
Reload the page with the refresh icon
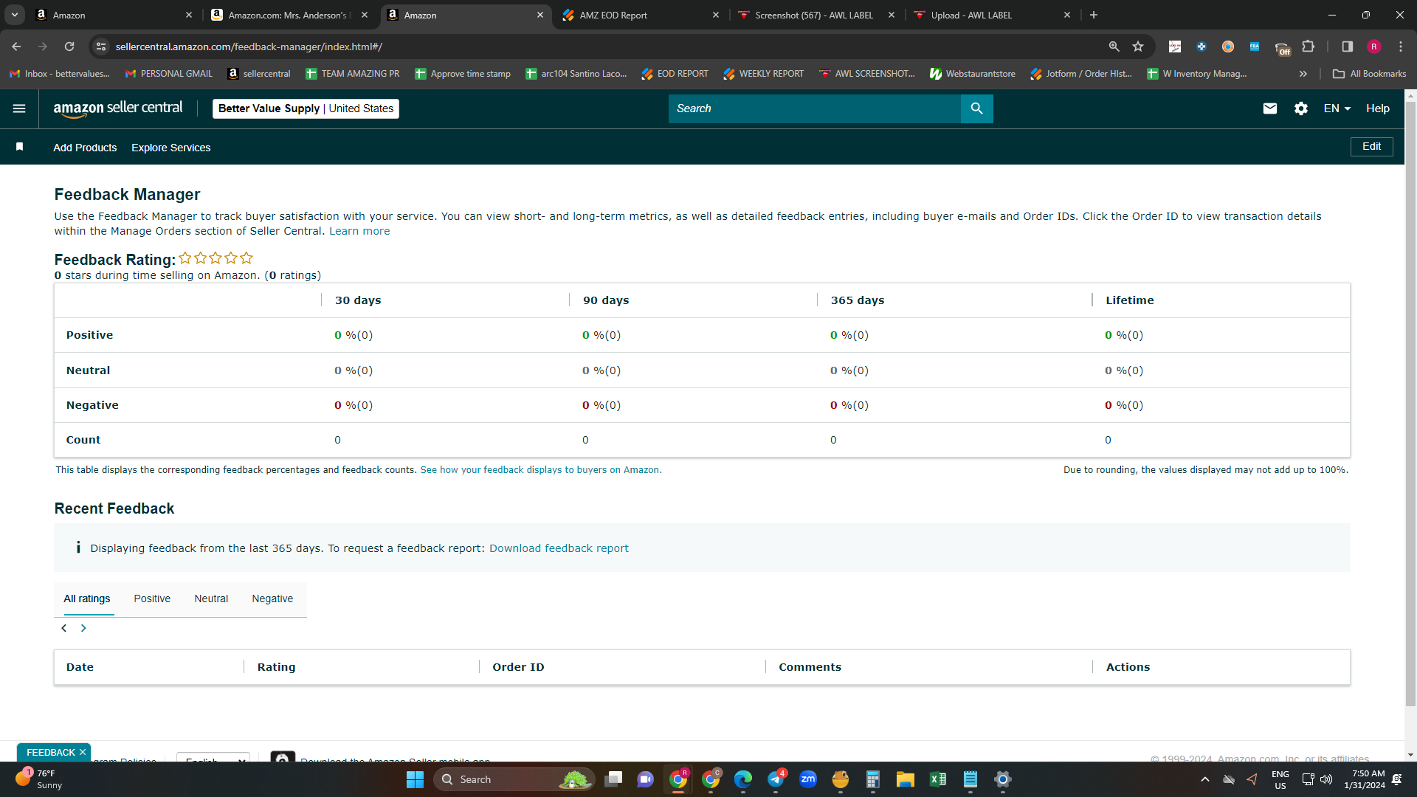coord(69,46)
